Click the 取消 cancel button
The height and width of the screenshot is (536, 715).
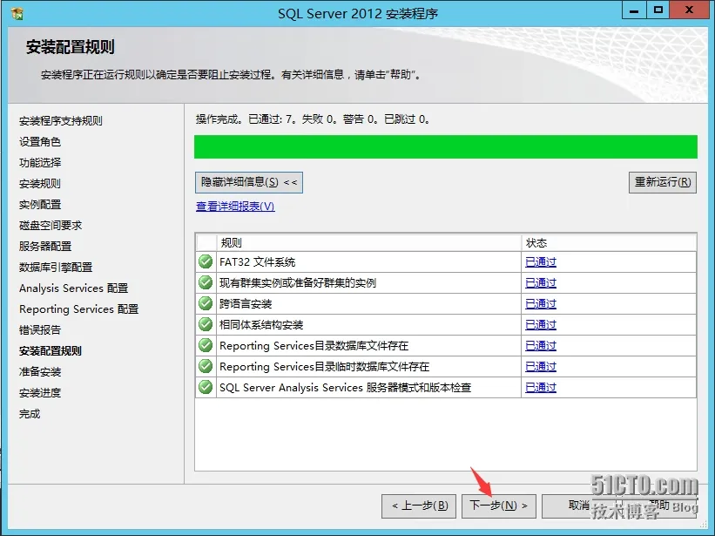579,505
